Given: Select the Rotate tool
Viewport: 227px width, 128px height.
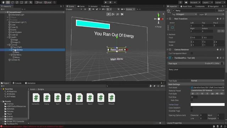Looking at the screenshot, I should point(12,2).
